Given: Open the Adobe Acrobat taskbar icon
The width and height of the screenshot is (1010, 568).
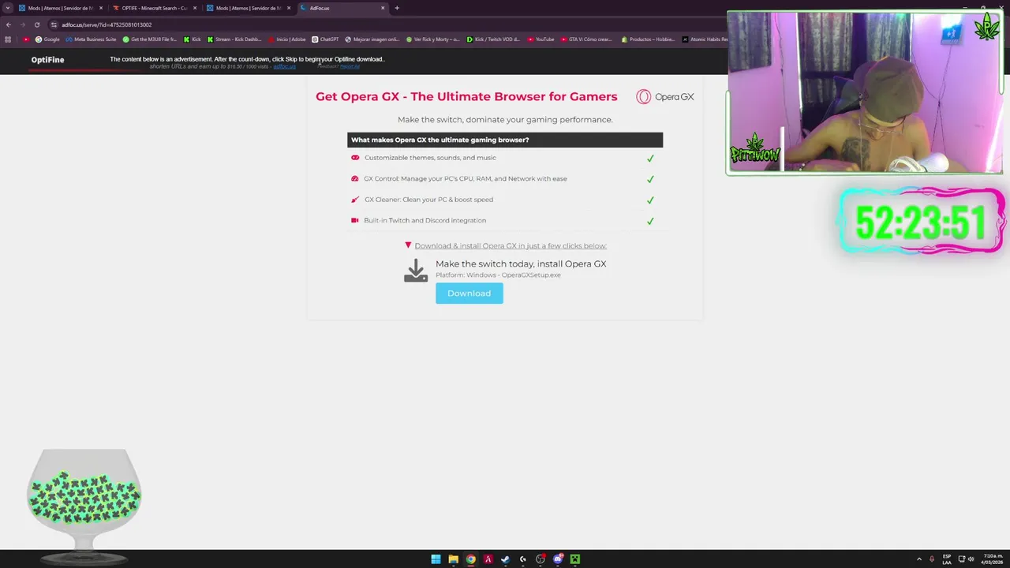Looking at the screenshot, I should (x=488, y=559).
